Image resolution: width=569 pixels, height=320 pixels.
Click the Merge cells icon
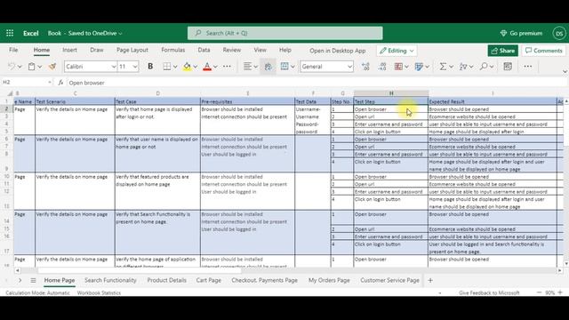284,67
